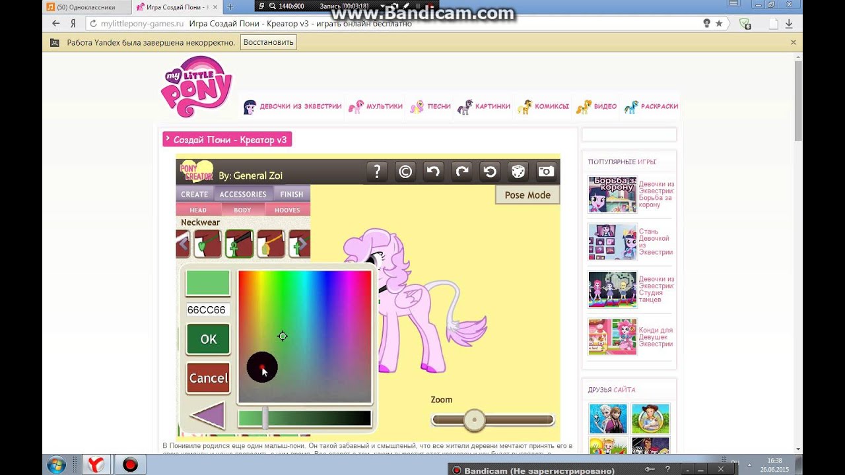Click purple back triangle in color picker

(x=208, y=416)
